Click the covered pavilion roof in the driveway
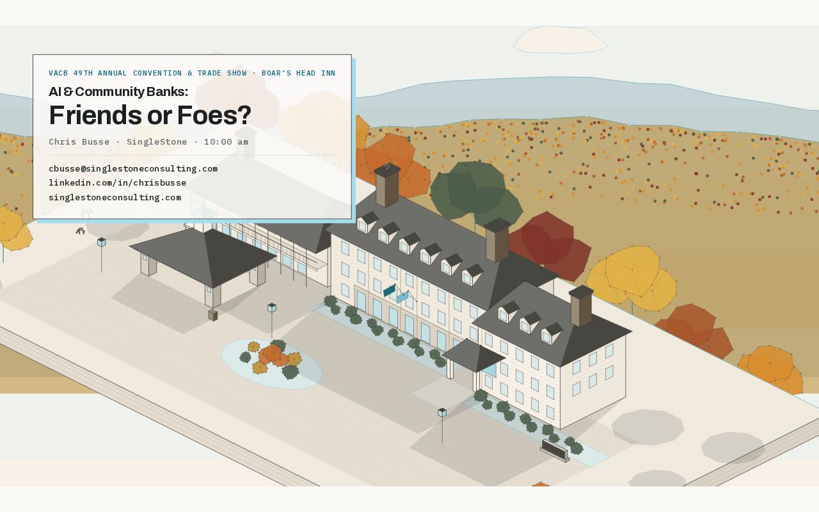This screenshot has height=512, width=819. (203, 256)
